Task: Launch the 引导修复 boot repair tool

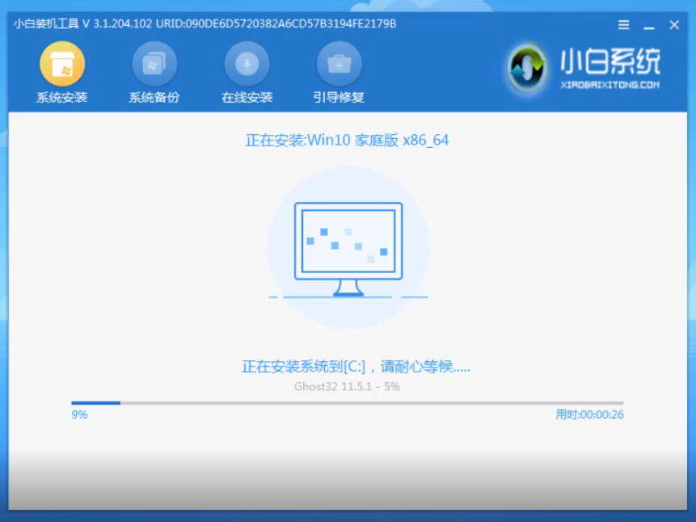Action: pyautogui.click(x=339, y=71)
